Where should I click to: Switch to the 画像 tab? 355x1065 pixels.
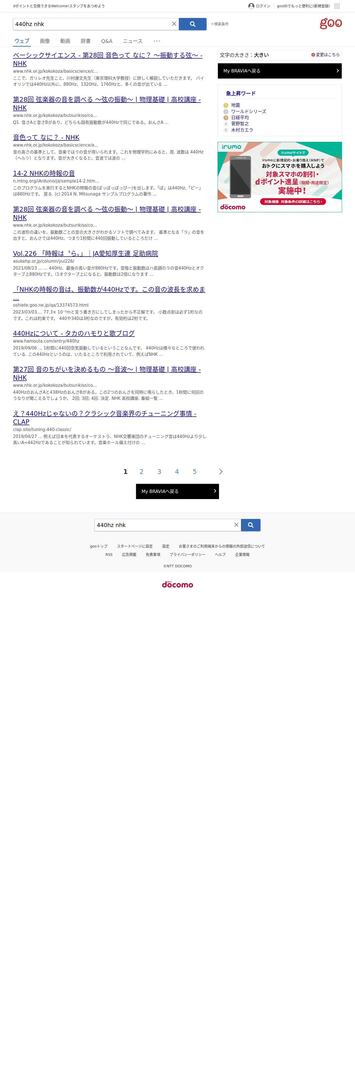pyautogui.click(x=45, y=41)
